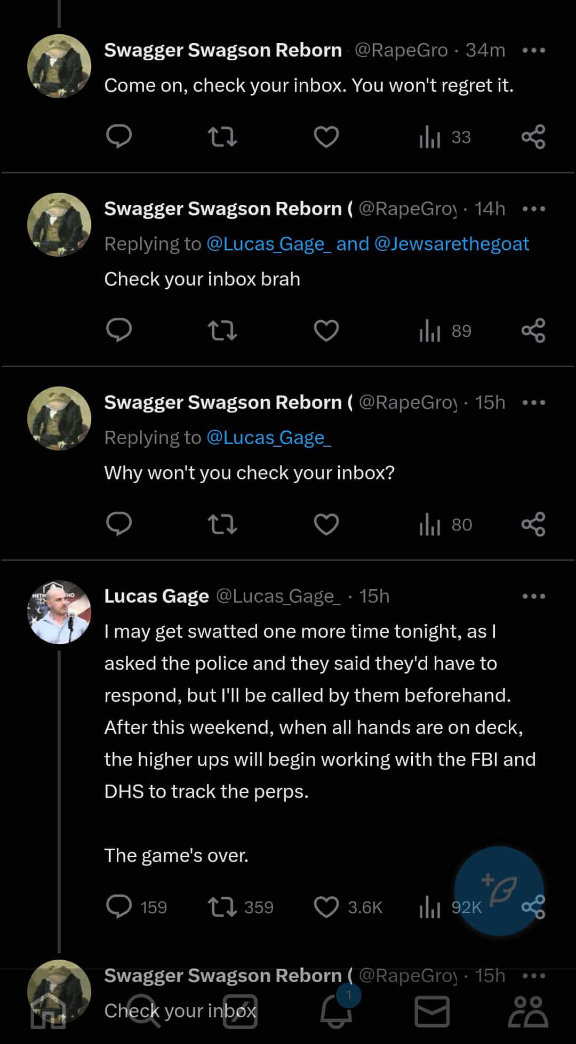
Task: Reply to the "check your inbox" 34m post
Action: pos(118,137)
